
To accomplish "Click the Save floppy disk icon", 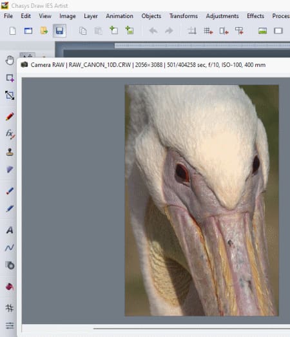I will [x=59, y=31].
